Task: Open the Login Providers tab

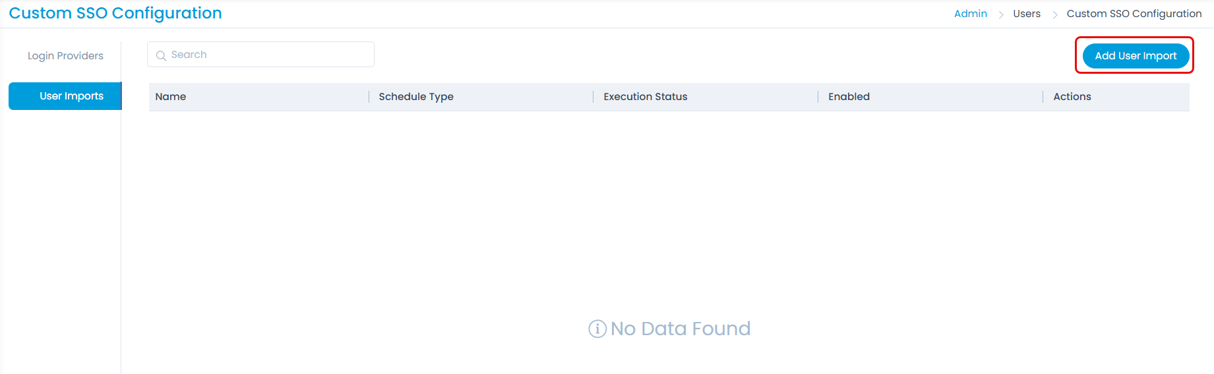Action: coord(65,56)
